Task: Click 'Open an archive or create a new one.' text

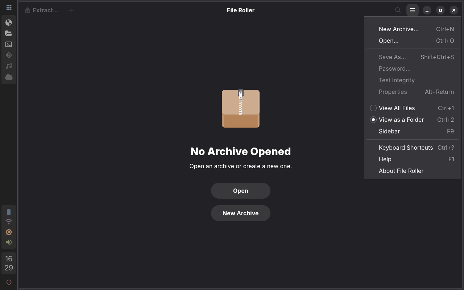Action: [x=241, y=166]
